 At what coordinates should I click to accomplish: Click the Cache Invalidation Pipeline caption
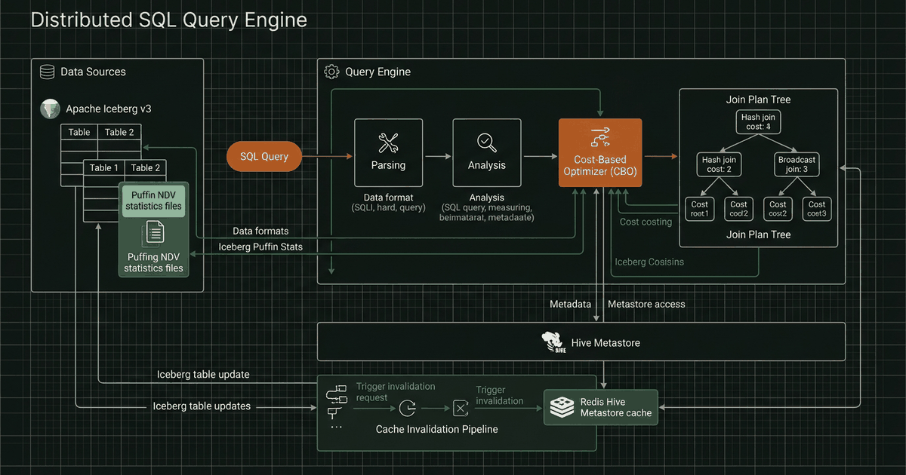click(x=436, y=429)
